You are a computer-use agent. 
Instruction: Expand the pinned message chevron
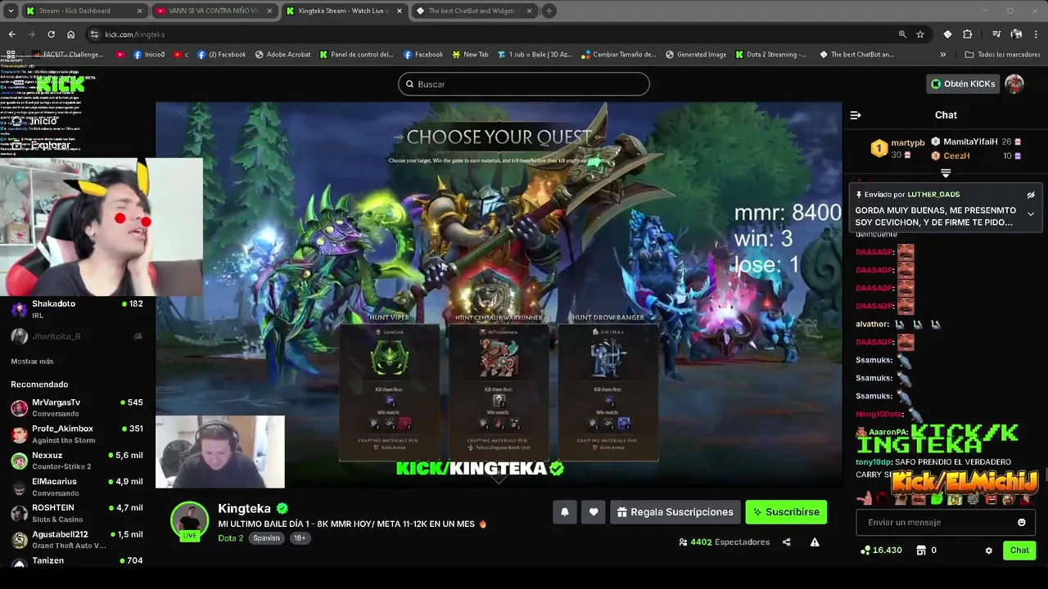1031,214
